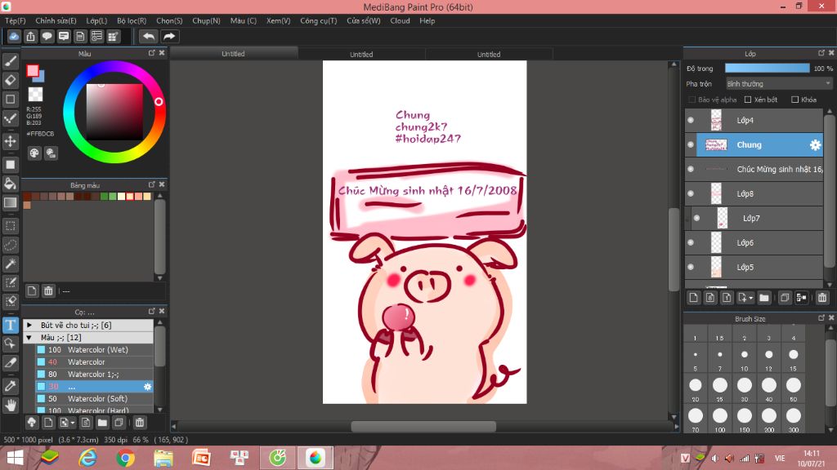Viewport: 837px width, 470px height.
Task: Click the Redo arrow in the top toolbar
Action: click(169, 36)
